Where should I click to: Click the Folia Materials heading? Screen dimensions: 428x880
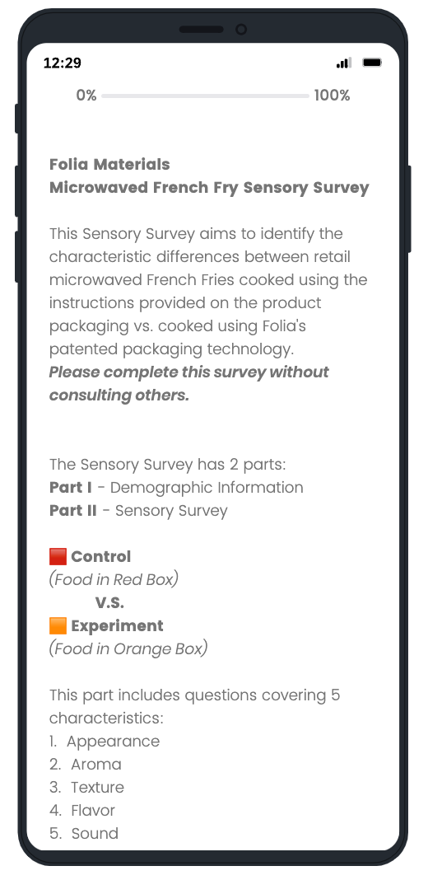point(109,165)
